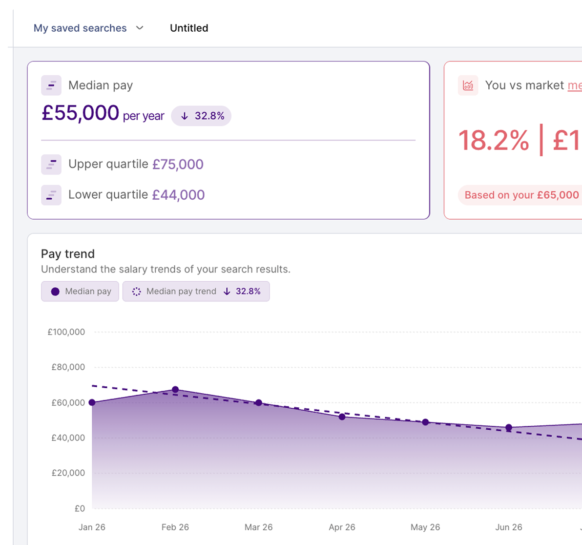
Task: Toggle the Median pay series legend
Action: point(80,292)
